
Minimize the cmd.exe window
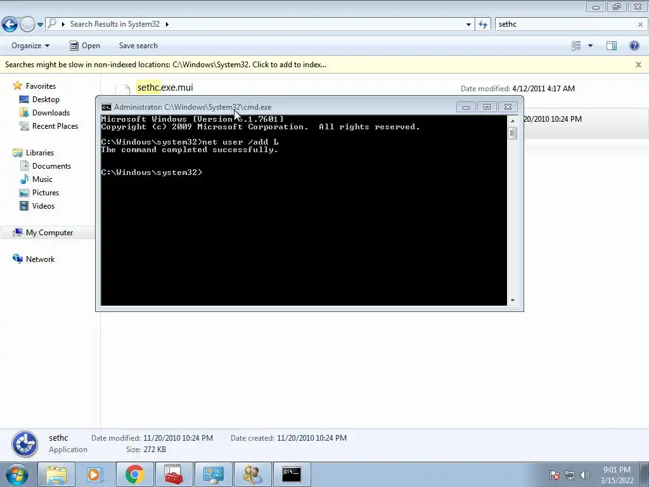[x=466, y=107]
